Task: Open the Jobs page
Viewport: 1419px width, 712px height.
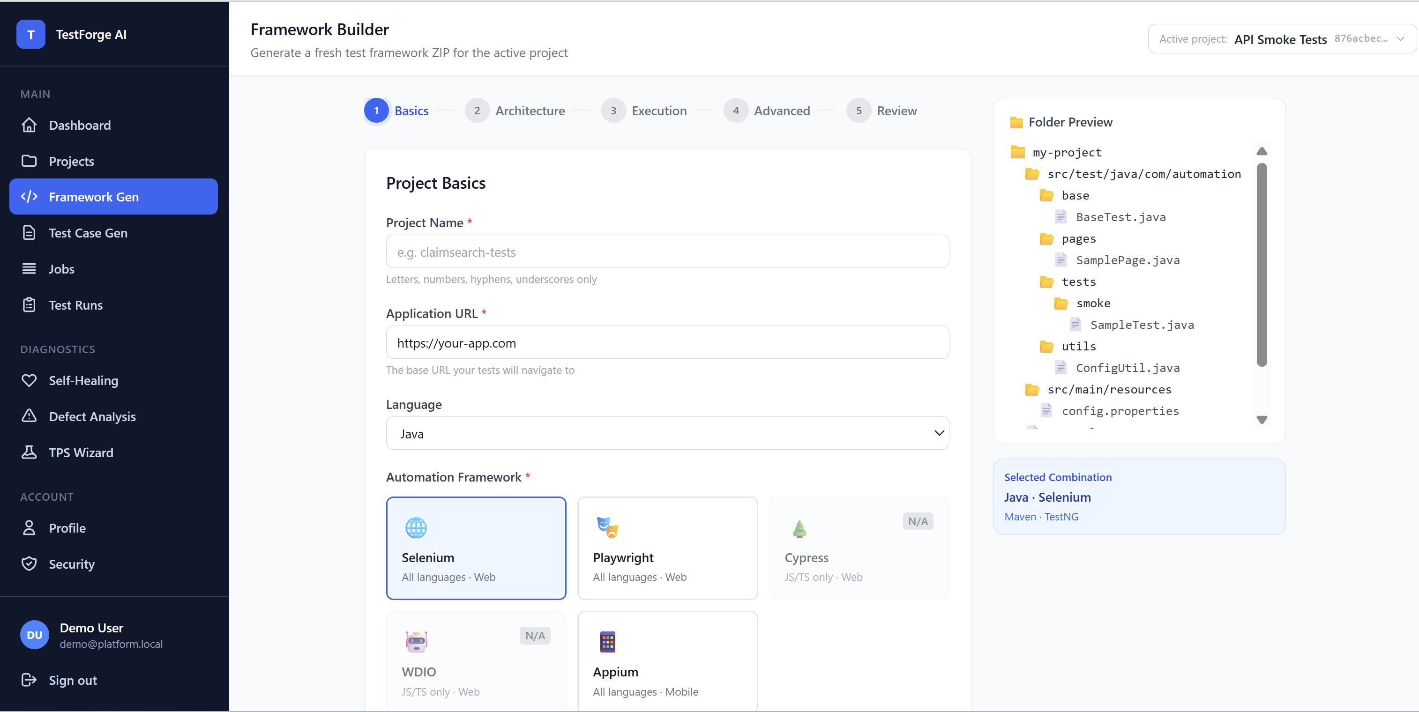Action: (113, 269)
